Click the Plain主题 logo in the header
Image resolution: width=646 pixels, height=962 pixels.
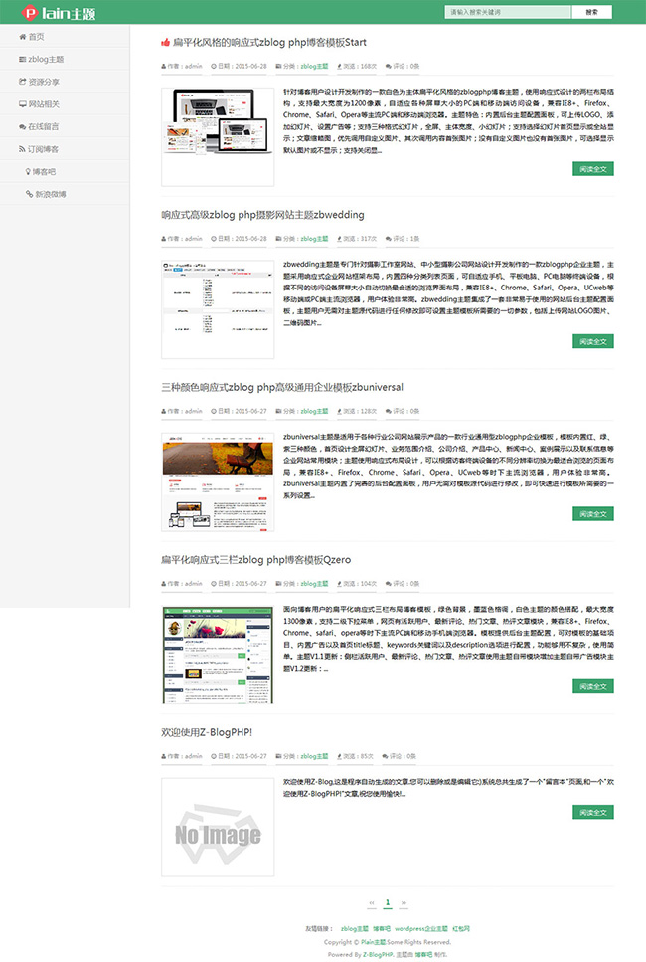point(59,12)
